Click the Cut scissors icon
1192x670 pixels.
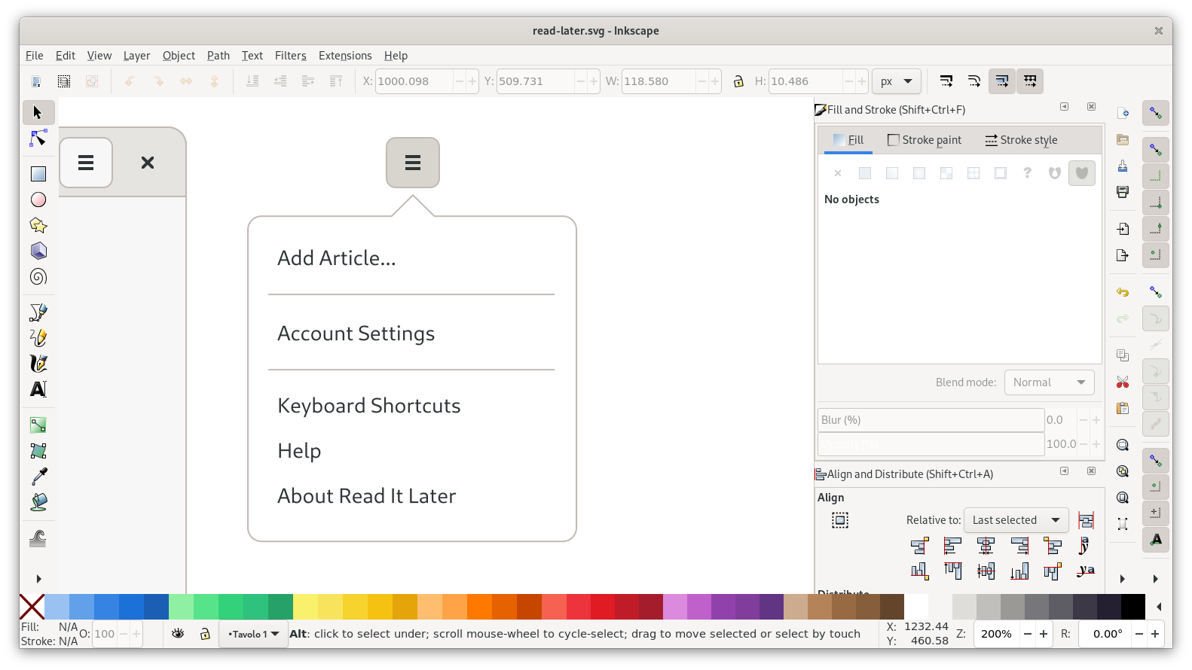tap(1123, 382)
